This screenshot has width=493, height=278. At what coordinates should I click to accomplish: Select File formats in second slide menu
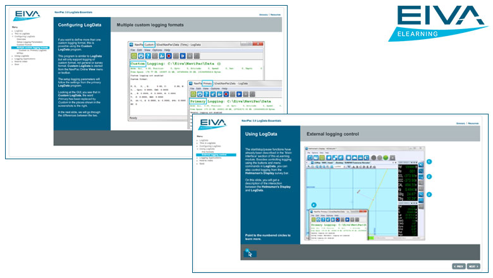207,152
